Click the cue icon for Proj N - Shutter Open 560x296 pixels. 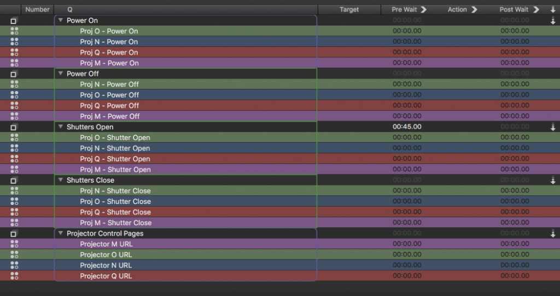(14, 148)
